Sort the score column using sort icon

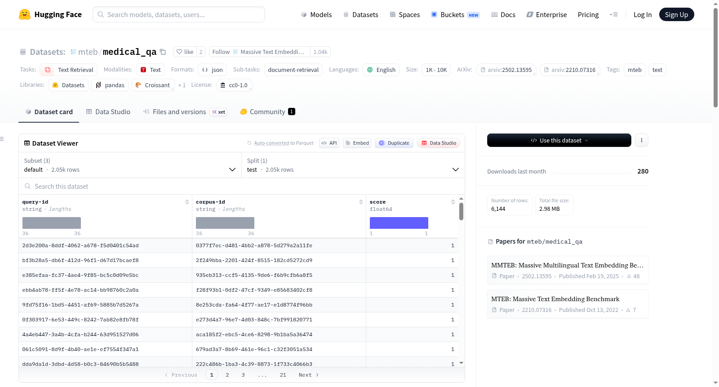[x=453, y=202]
